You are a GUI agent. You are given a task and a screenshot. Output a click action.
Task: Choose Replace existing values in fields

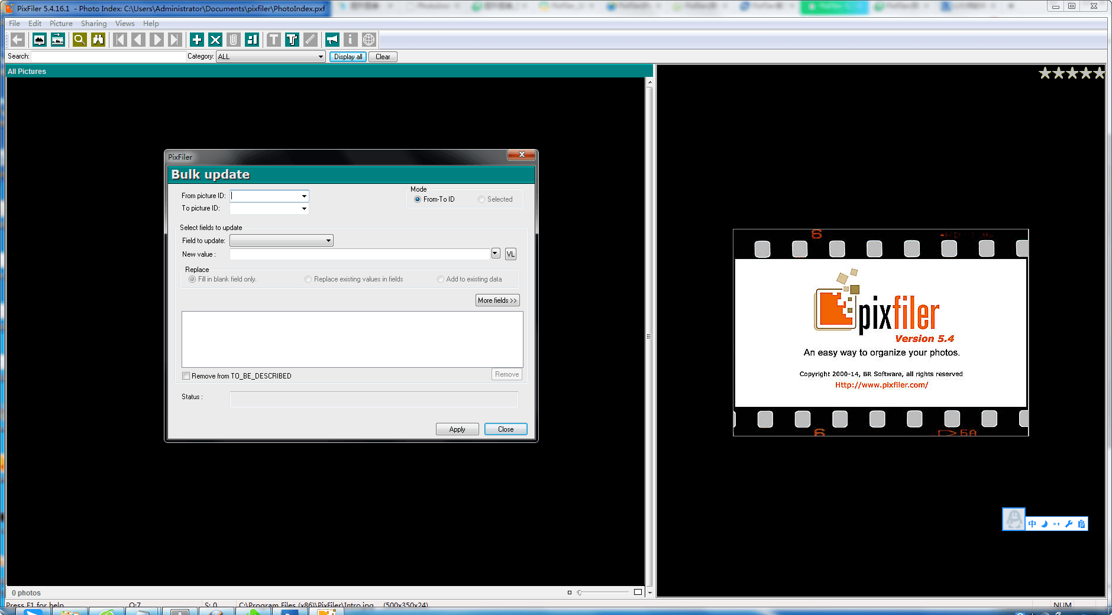click(x=308, y=279)
